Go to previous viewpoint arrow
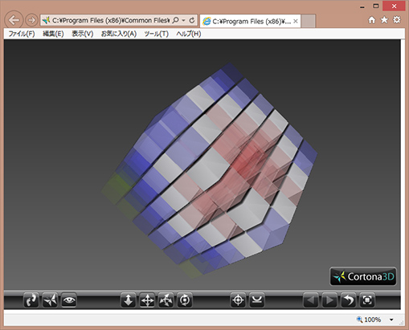The width and height of the screenshot is (409, 330). pos(311,300)
